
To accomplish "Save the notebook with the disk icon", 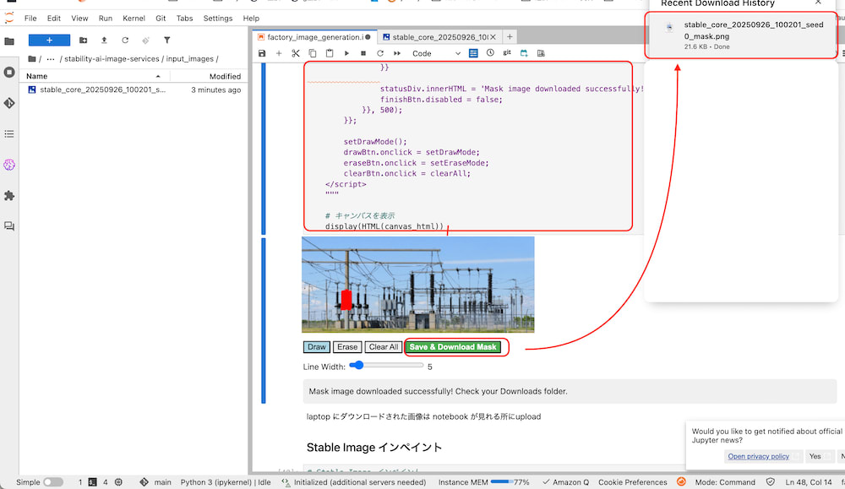I will [262, 53].
